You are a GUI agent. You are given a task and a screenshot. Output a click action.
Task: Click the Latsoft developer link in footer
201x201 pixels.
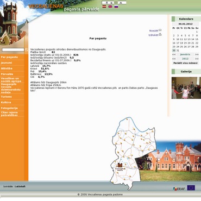click(20, 186)
